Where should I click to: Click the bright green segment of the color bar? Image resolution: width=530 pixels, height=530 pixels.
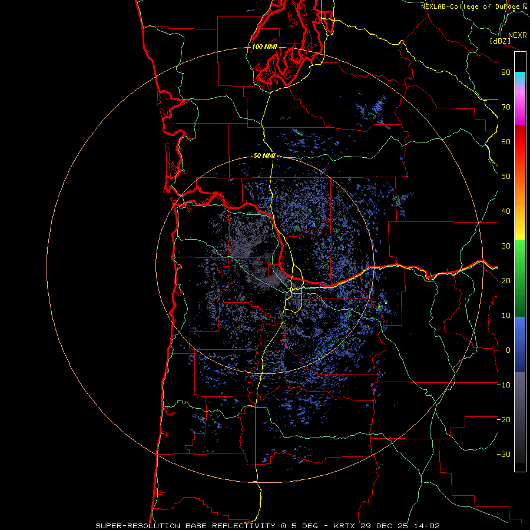(x=520, y=252)
